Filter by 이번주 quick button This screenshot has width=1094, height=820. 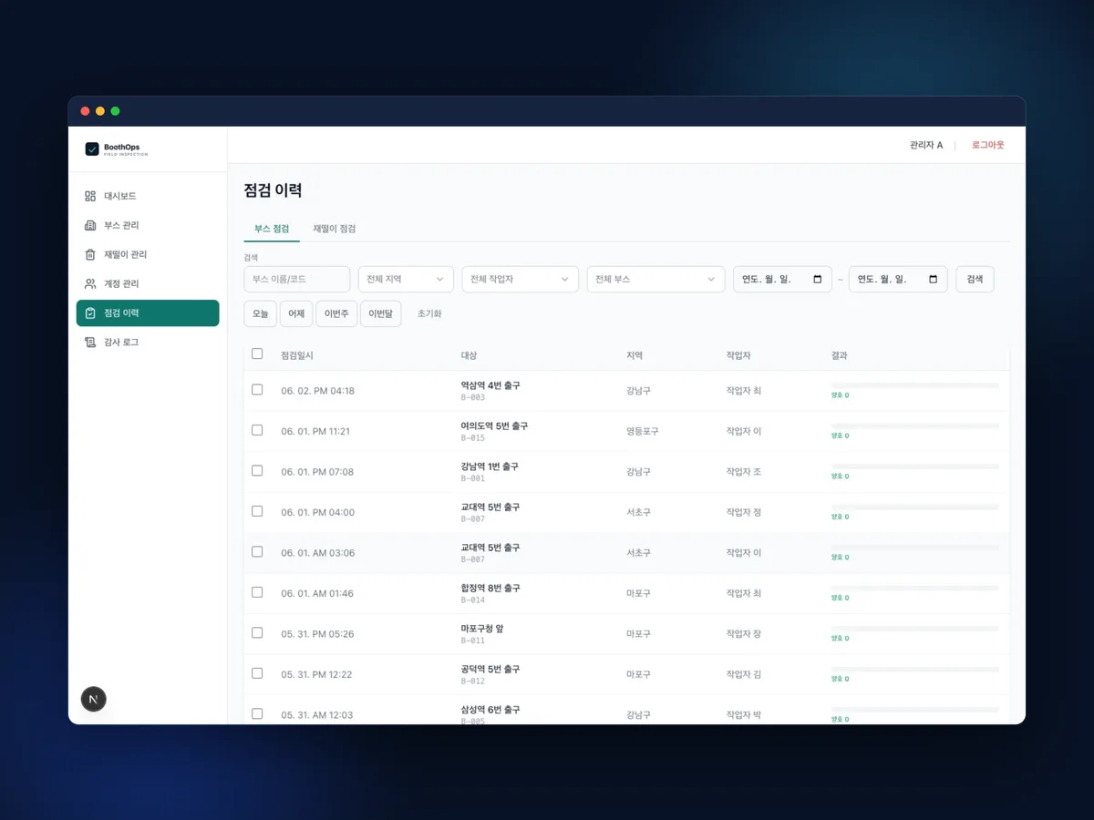coord(336,313)
